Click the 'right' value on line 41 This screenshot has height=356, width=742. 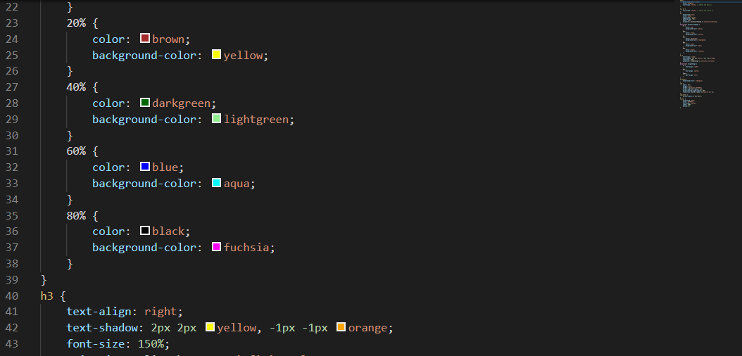tap(160, 312)
